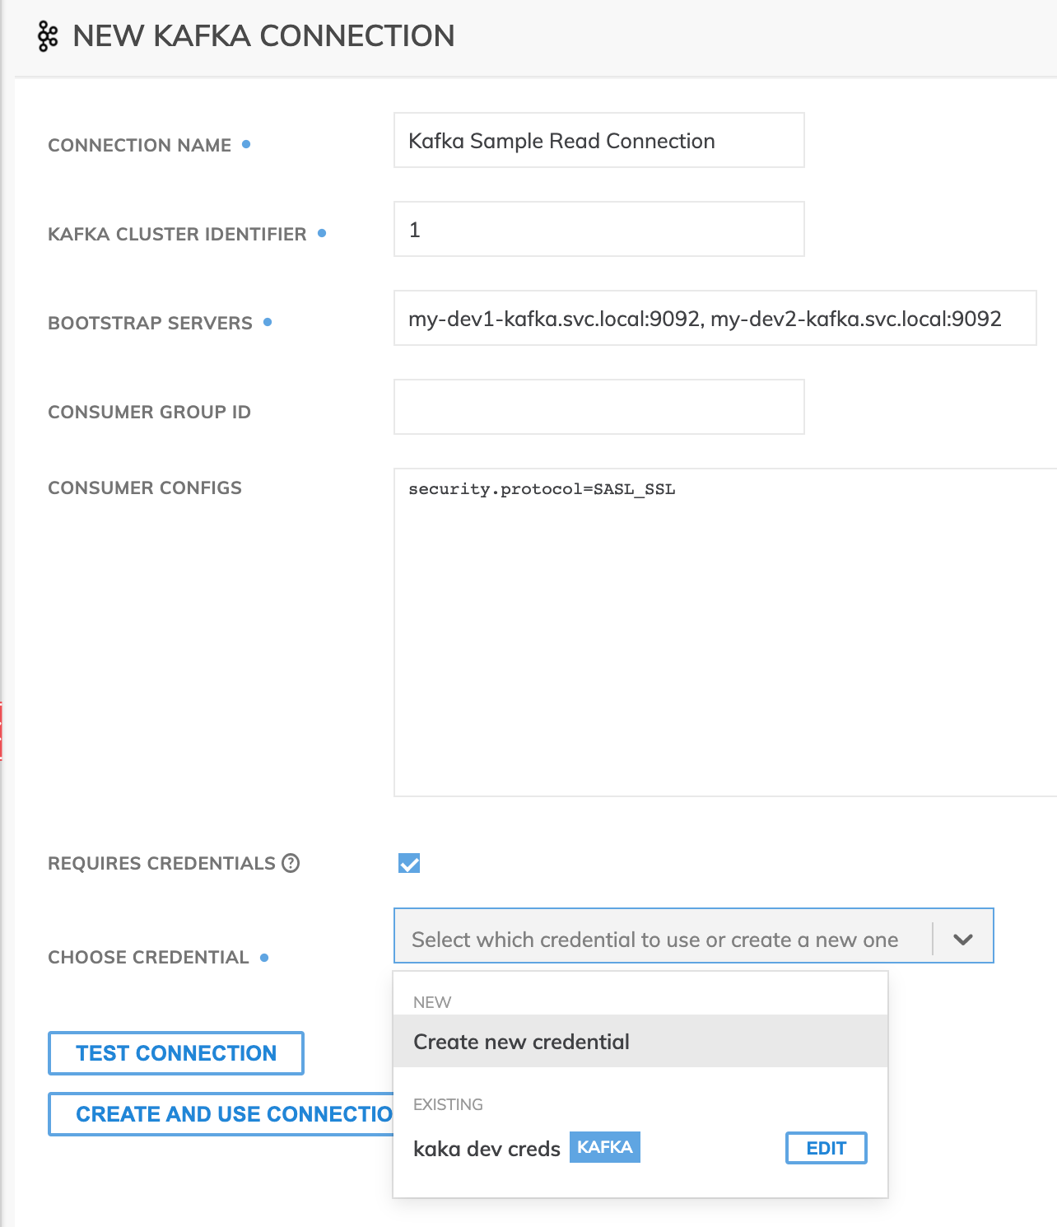Focus the Connection Name field
Screen dimensions: 1057x1227
click(x=599, y=140)
